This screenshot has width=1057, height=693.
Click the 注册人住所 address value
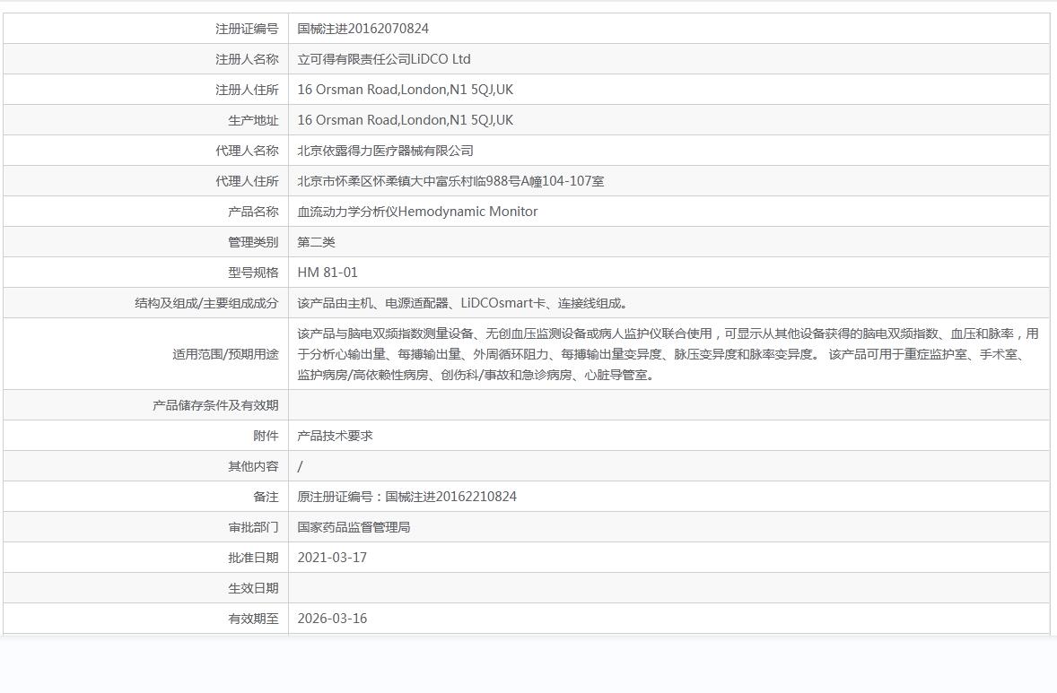406,90
